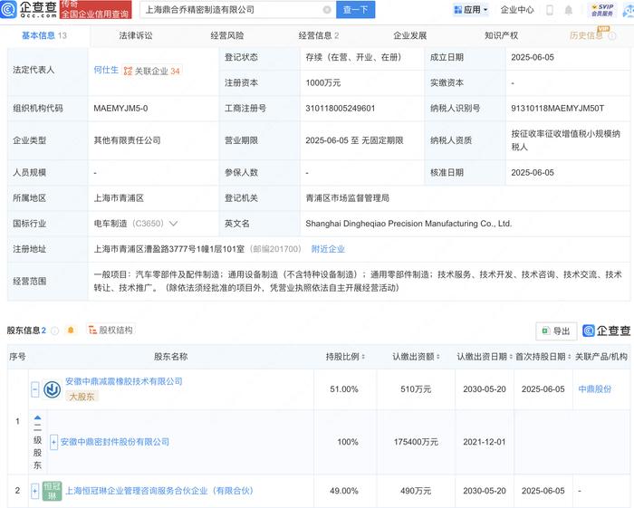
Task: Select the 91310118MAEMYJM50T taxpayer ID text
Action: [558, 109]
